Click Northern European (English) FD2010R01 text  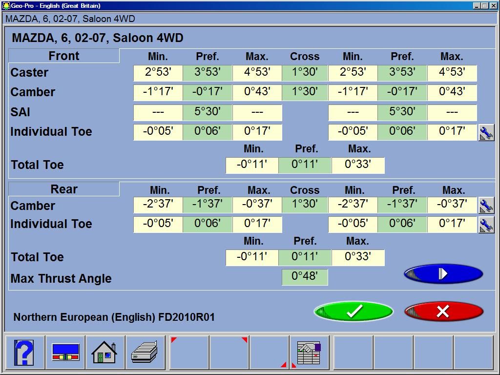[114, 317]
